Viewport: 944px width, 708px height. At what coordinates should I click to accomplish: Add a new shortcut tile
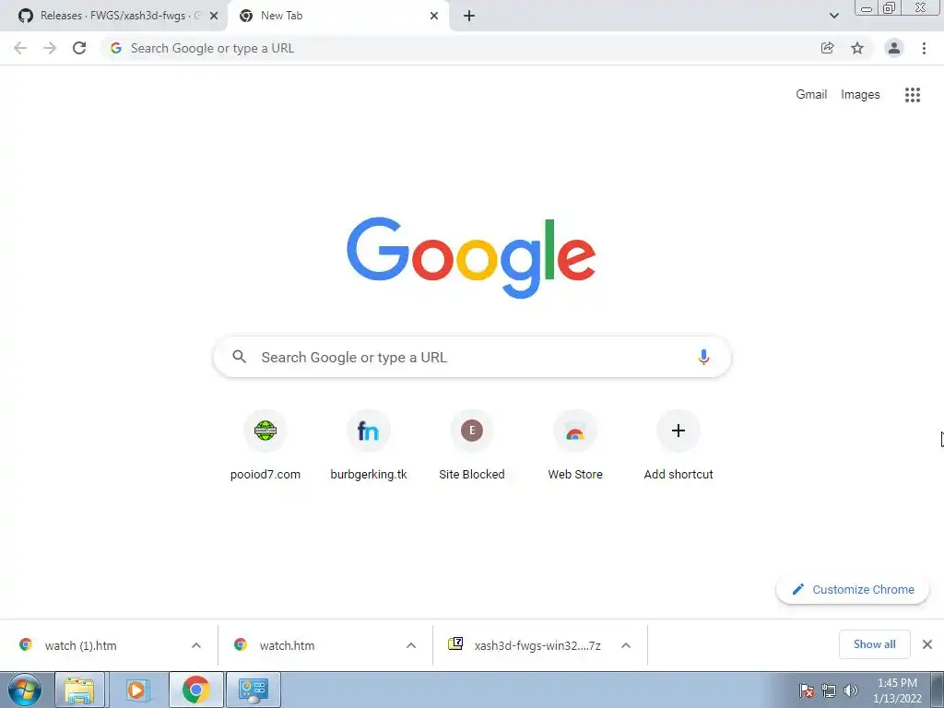(678, 445)
